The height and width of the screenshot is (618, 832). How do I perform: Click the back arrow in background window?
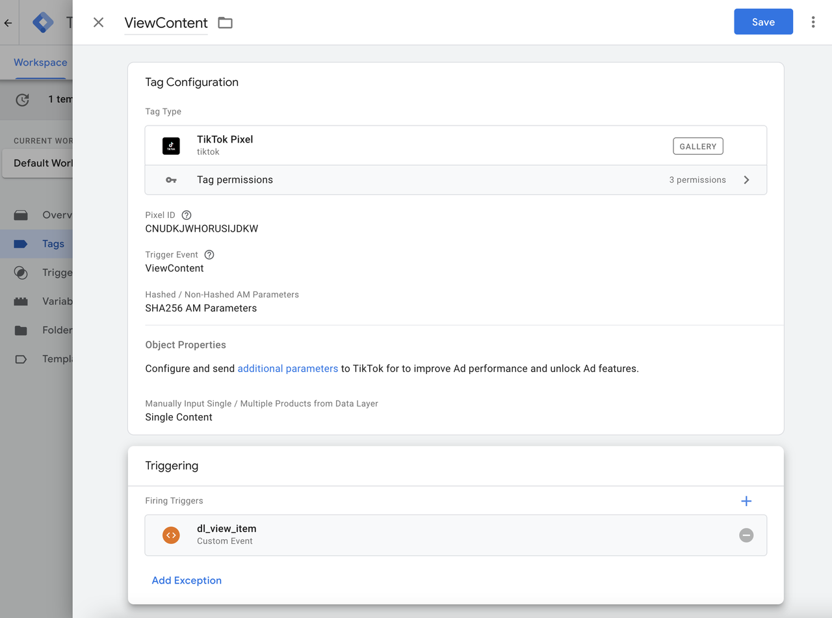point(8,23)
